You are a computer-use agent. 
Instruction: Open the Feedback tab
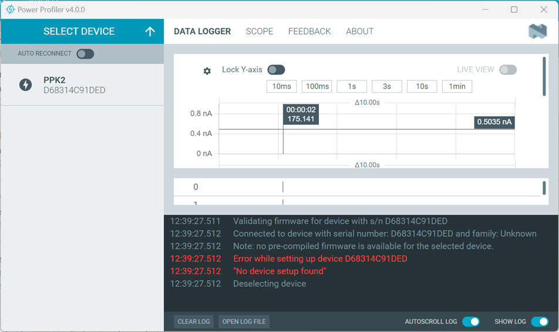pos(309,31)
